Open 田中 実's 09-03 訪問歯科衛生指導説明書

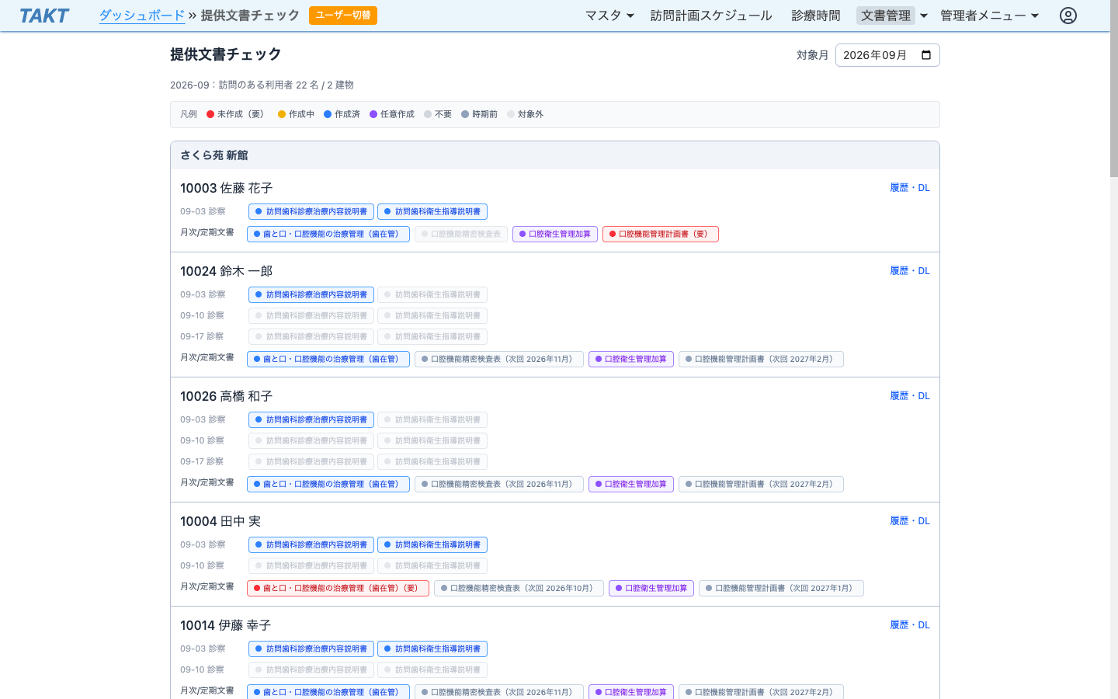coord(432,544)
